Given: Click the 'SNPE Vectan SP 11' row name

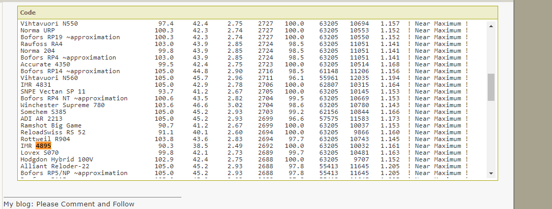Looking at the screenshot, I should 53,91.
